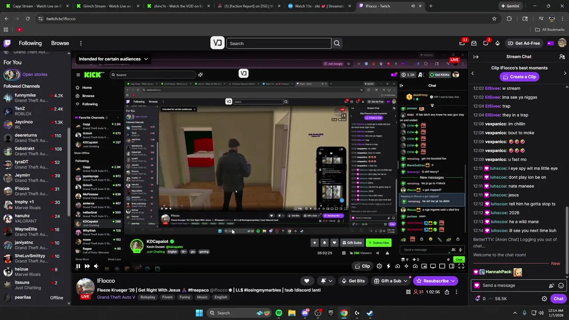Switch to zhinc1k VOD browser tab
569x320 pixels.
(x=178, y=6)
